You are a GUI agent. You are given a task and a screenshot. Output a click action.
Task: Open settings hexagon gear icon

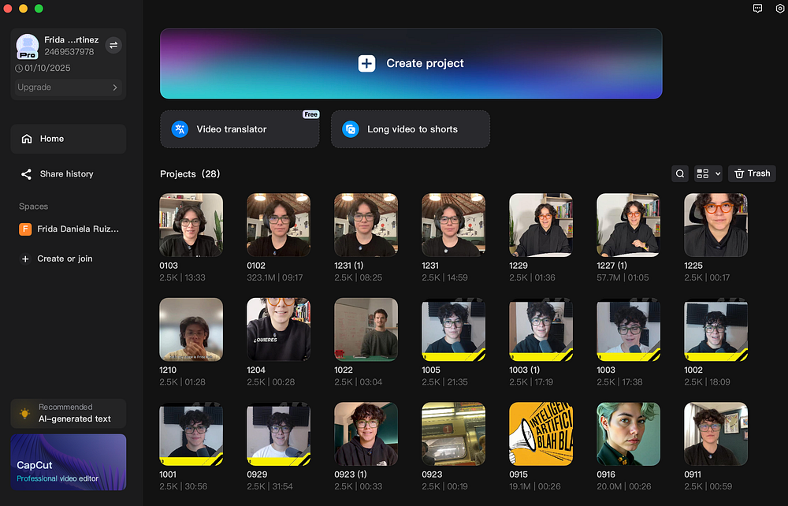[x=779, y=8]
